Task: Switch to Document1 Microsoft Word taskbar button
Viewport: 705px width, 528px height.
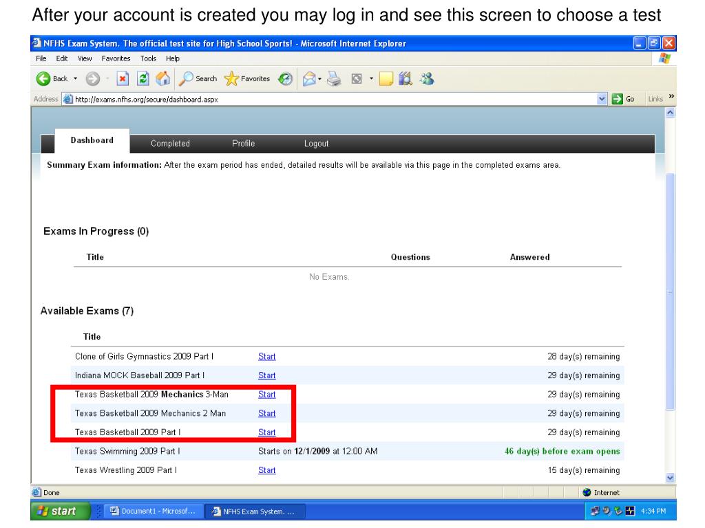Action: pos(153,511)
